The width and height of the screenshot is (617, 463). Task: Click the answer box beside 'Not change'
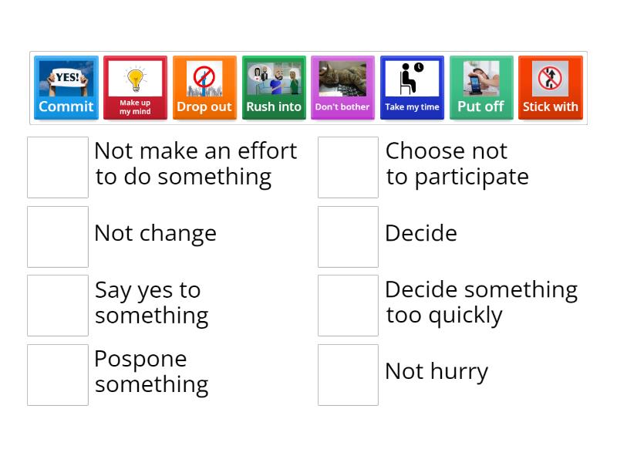(57, 236)
